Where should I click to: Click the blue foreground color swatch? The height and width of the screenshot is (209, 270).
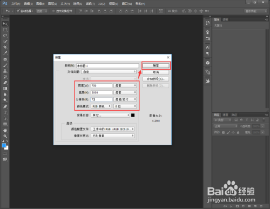tap(4, 145)
